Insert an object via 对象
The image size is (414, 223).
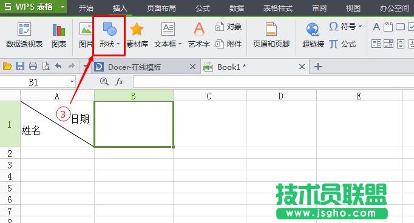(x=228, y=27)
